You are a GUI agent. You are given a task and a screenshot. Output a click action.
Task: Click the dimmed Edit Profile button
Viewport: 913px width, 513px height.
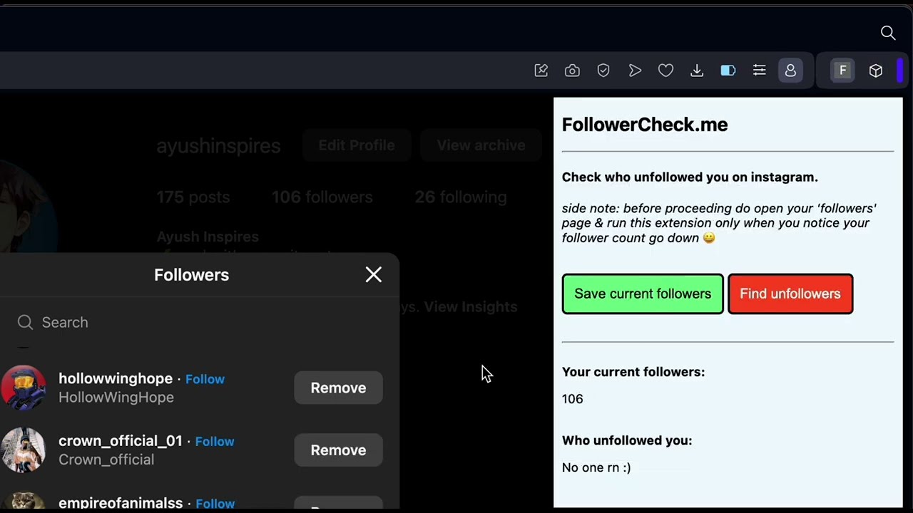[x=357, y=145]
